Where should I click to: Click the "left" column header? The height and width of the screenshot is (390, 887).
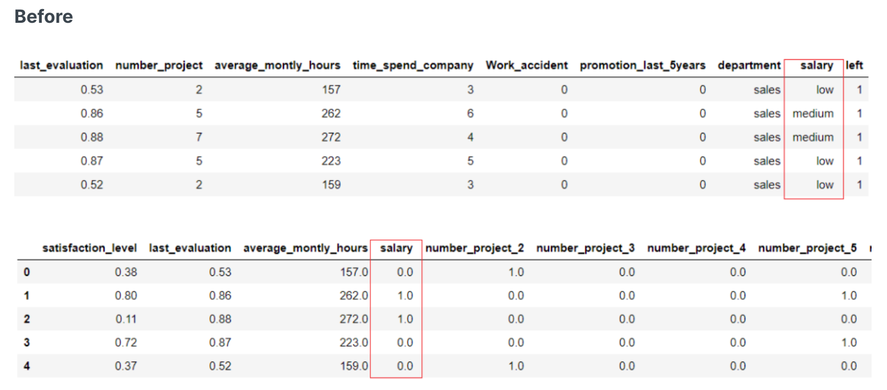point(854,66)
